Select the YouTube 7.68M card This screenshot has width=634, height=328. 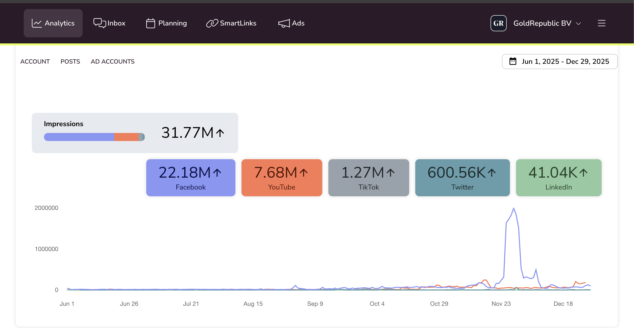click(x=282, y=178)
